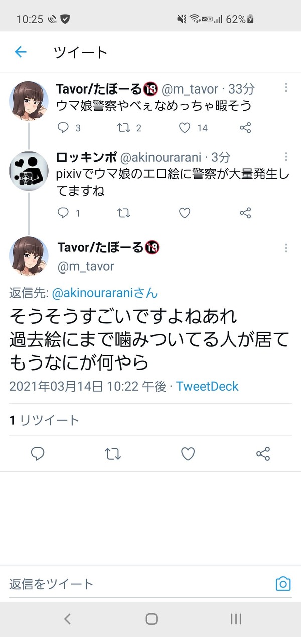Image resolution: width=301 pixels, height=637 pixels.
Task: Open the first tweet's overflow menu
Action: 286,87
